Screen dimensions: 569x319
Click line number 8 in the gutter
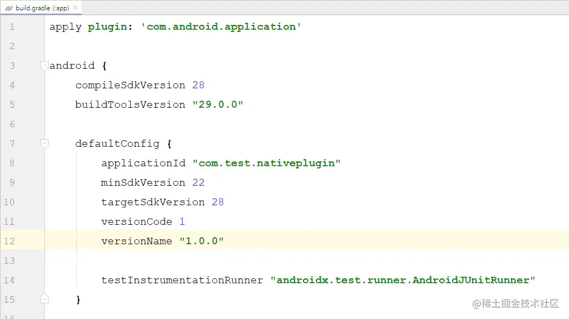[12, 163]
